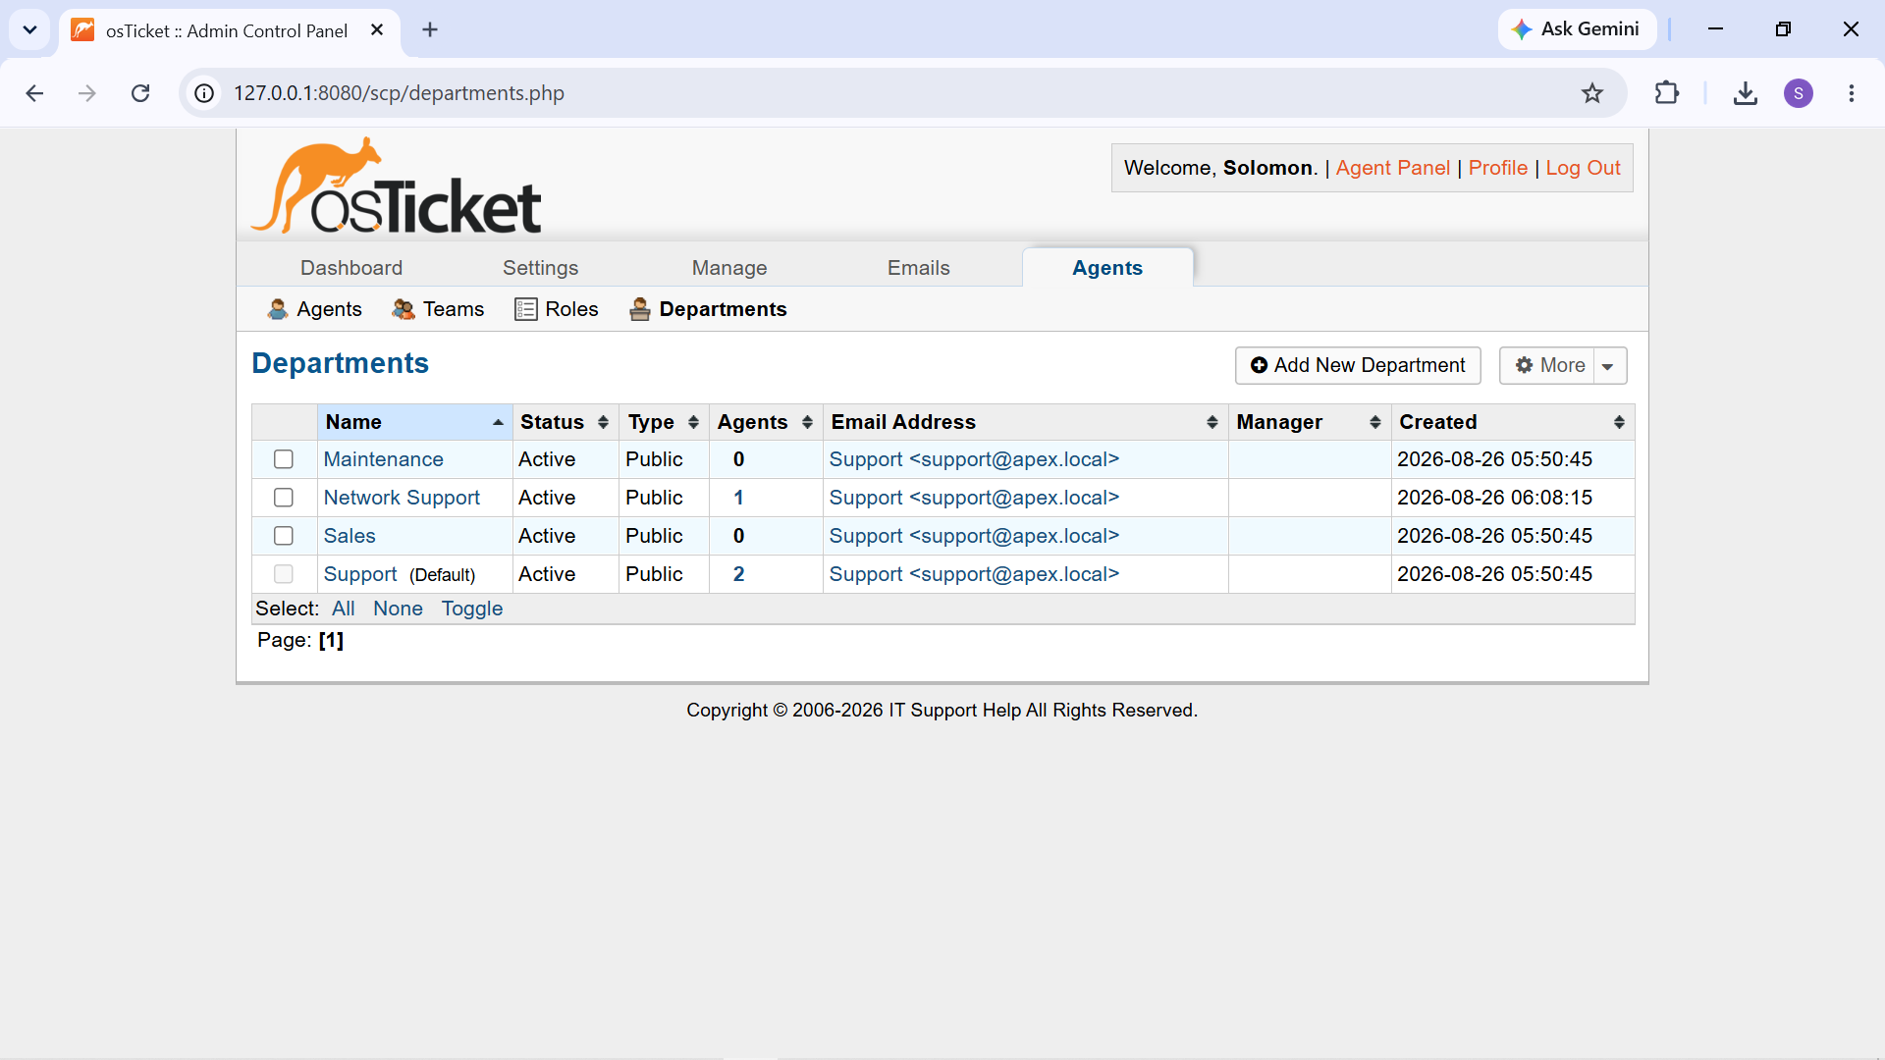Go to the Agent Panel link
The width and height of the screenshot is (1885, 1060).
[1392, 168]
